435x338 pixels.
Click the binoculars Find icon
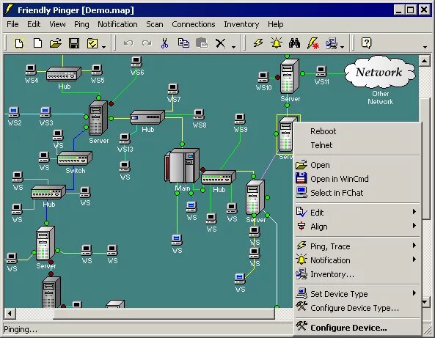click(294, 43)
